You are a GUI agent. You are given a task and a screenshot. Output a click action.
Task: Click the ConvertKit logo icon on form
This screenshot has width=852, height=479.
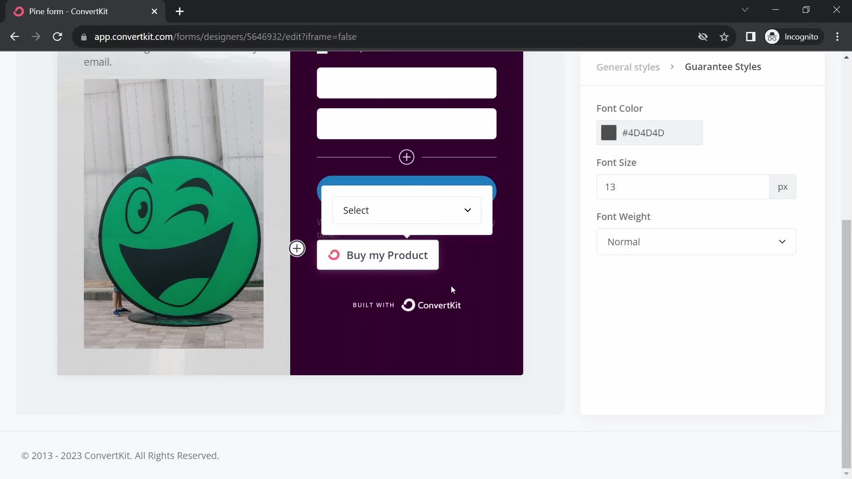[408, 304]
